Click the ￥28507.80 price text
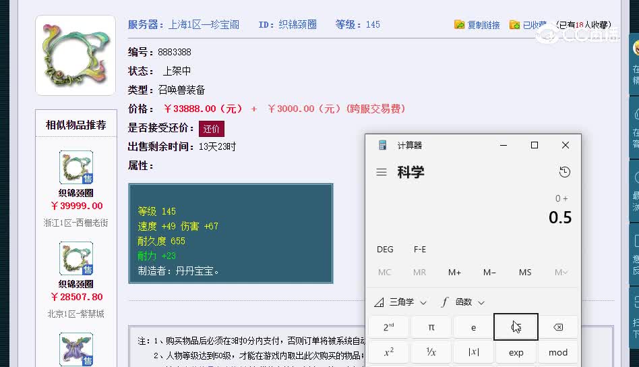This screenshot has height=367, width=639. click(77, 297)
